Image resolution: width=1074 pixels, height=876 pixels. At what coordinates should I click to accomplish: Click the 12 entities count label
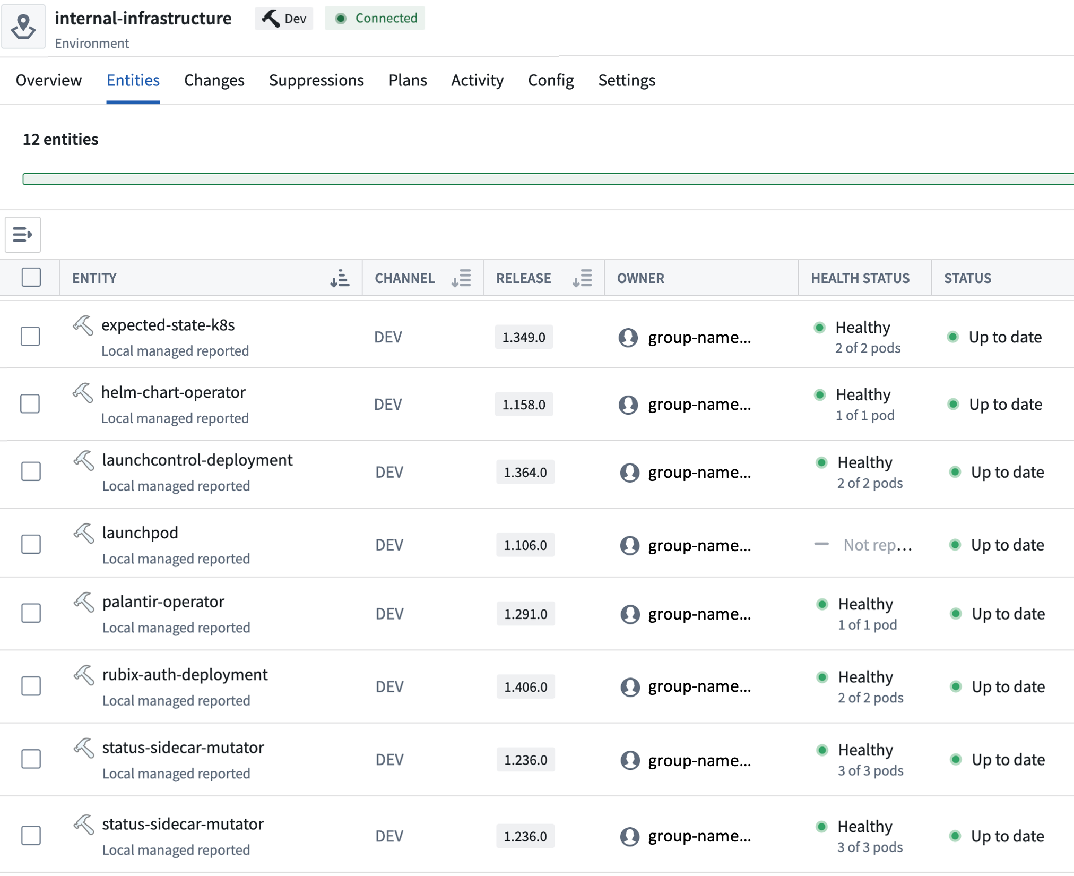tap(60, 139)
